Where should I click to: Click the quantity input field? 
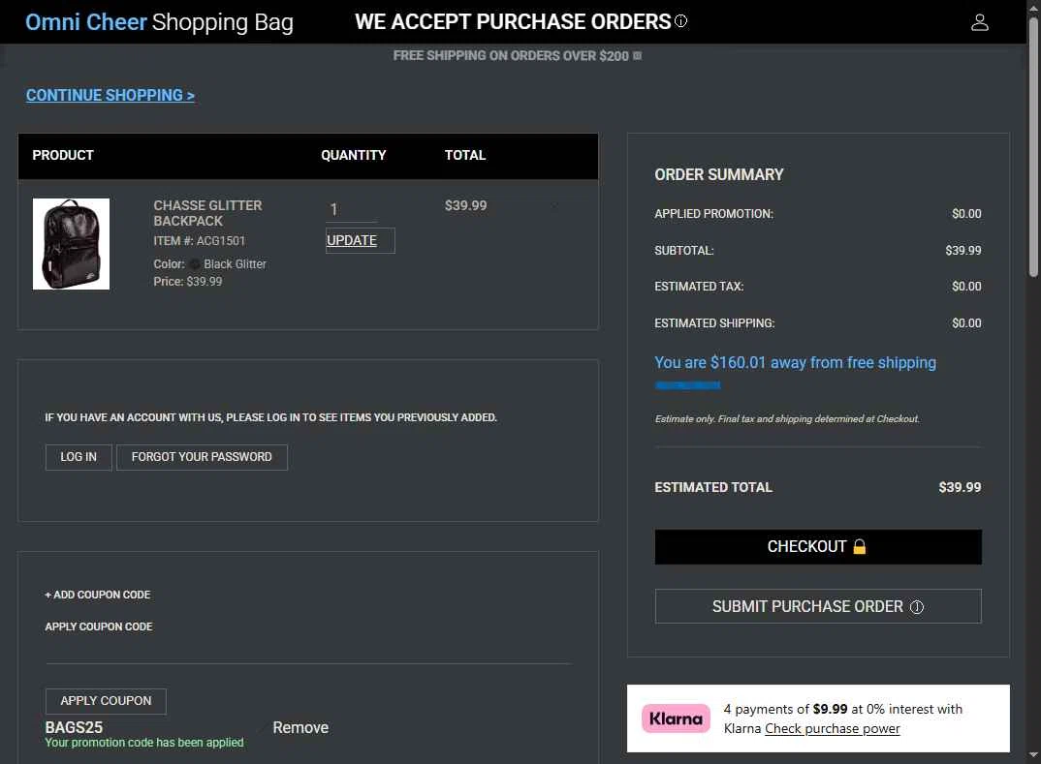[x=351, y=209]
